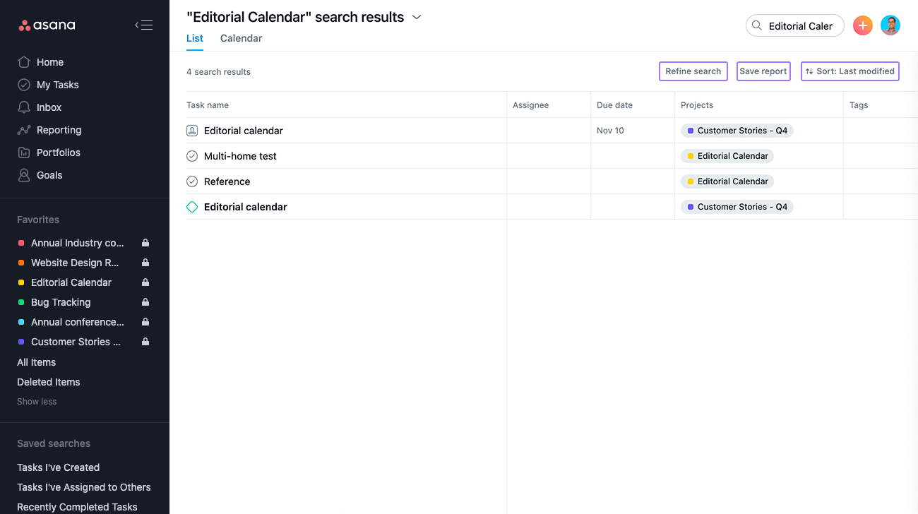Click the Save report button

click(763, 71)
